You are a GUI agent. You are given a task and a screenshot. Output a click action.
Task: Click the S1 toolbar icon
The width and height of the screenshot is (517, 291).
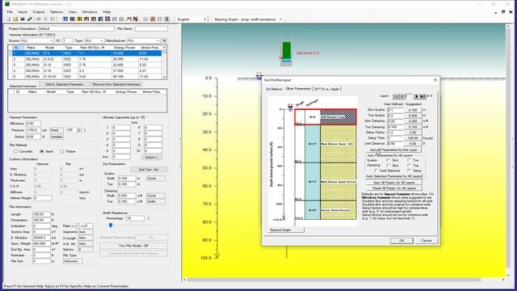pos(93,19)
